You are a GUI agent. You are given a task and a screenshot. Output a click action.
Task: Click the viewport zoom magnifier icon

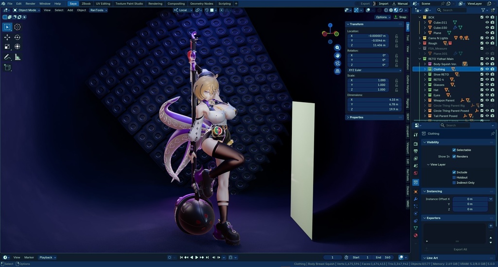[x=338, y=48]
